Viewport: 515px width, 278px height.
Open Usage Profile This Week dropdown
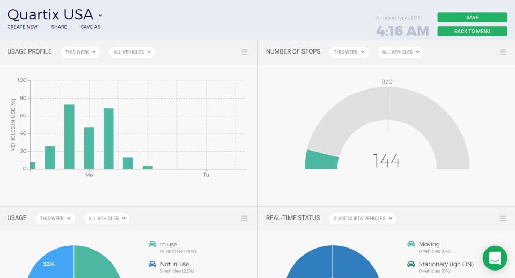pyautogui.click(x=80, y=52)
